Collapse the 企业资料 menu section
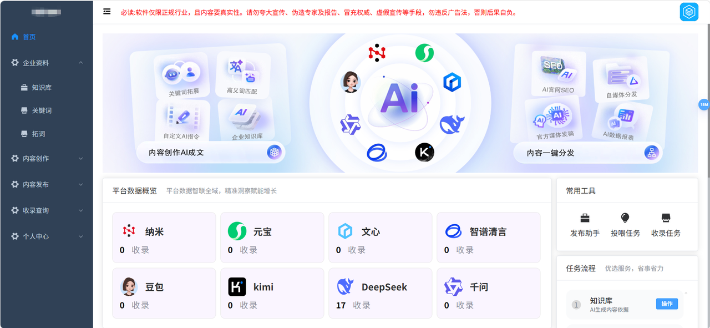Viewport: 710px width, 328px height. (47, 63)
